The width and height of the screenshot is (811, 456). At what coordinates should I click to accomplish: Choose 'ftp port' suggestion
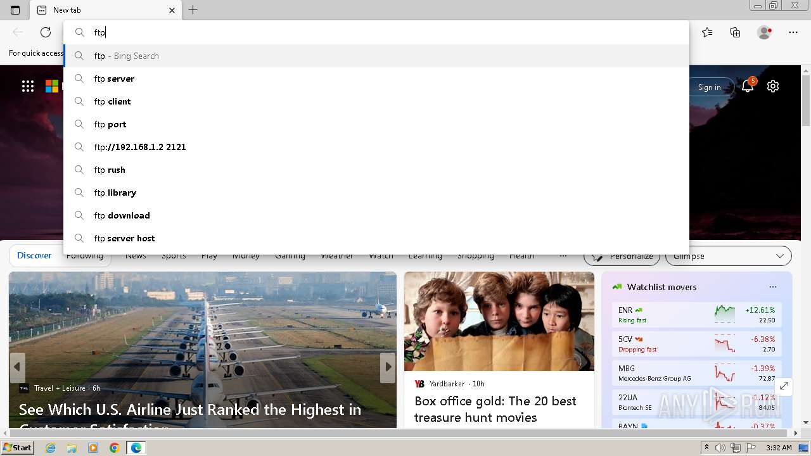coord(376,124)
